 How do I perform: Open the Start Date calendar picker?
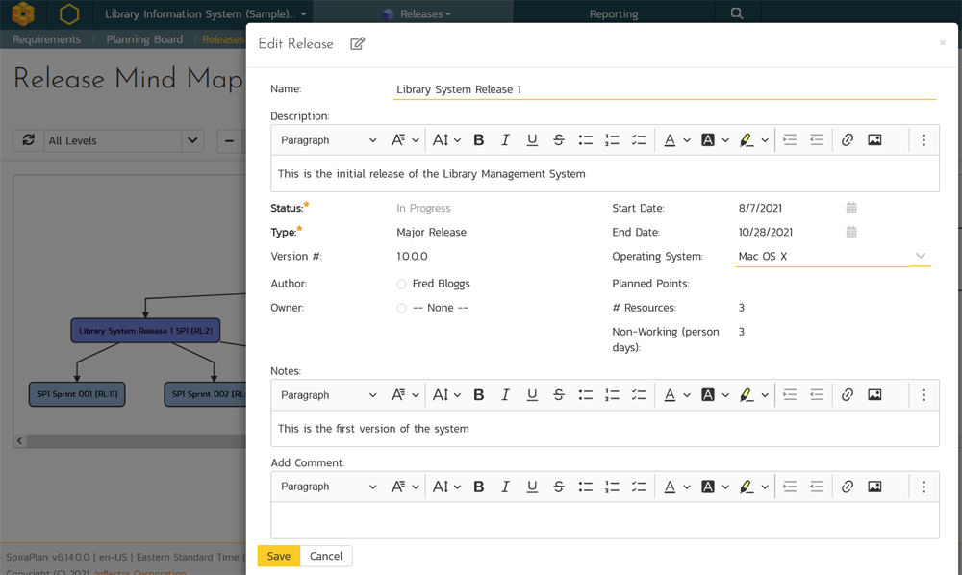851,208
